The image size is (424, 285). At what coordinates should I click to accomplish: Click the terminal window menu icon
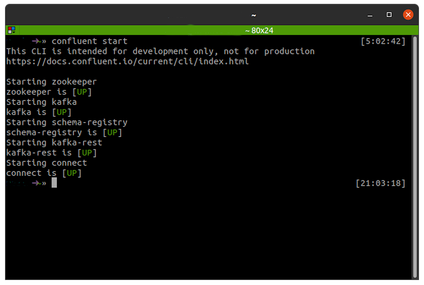pyautogui.click(x=11, y=30)
